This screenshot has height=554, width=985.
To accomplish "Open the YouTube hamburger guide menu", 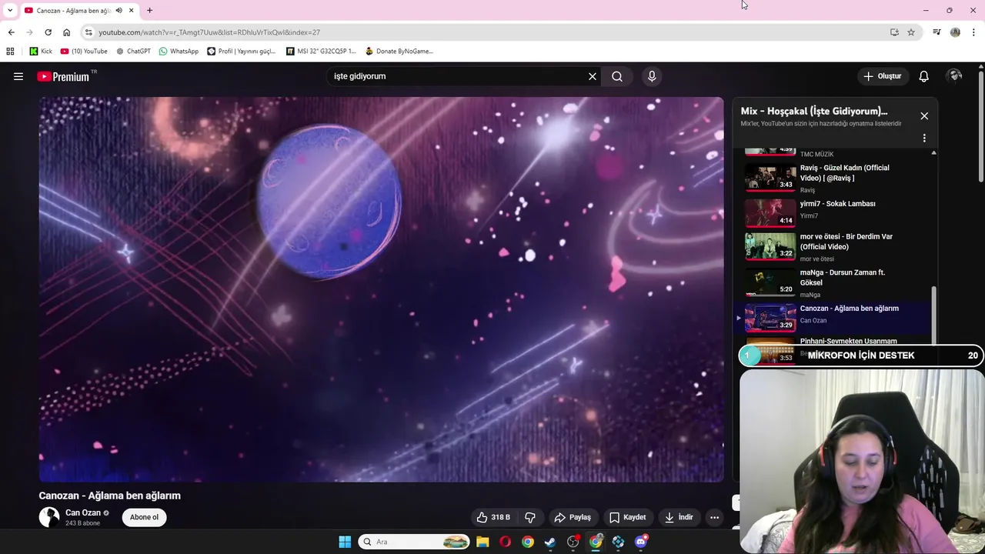I will coord(18,76).
